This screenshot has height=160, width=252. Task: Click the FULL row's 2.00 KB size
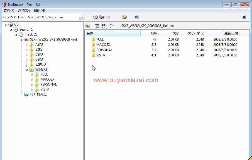(173, 39)
